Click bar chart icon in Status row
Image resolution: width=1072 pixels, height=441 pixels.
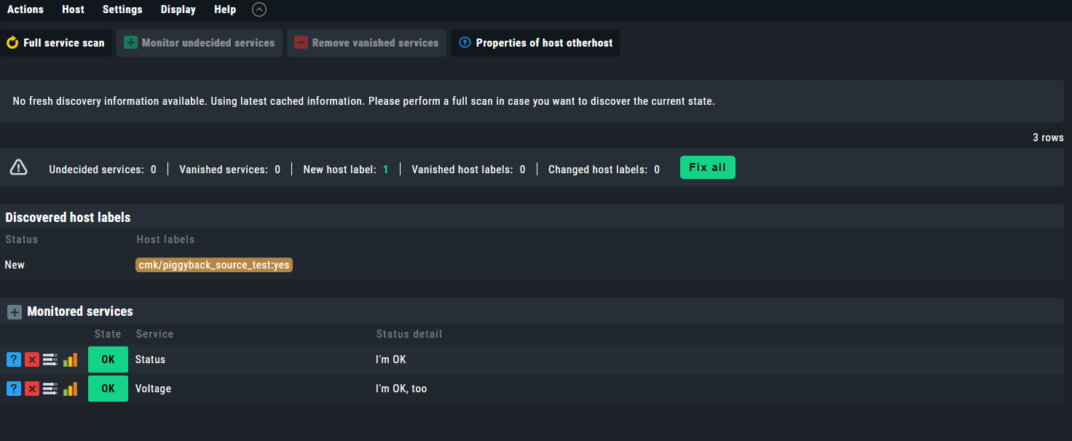click(x=70, y=359)
